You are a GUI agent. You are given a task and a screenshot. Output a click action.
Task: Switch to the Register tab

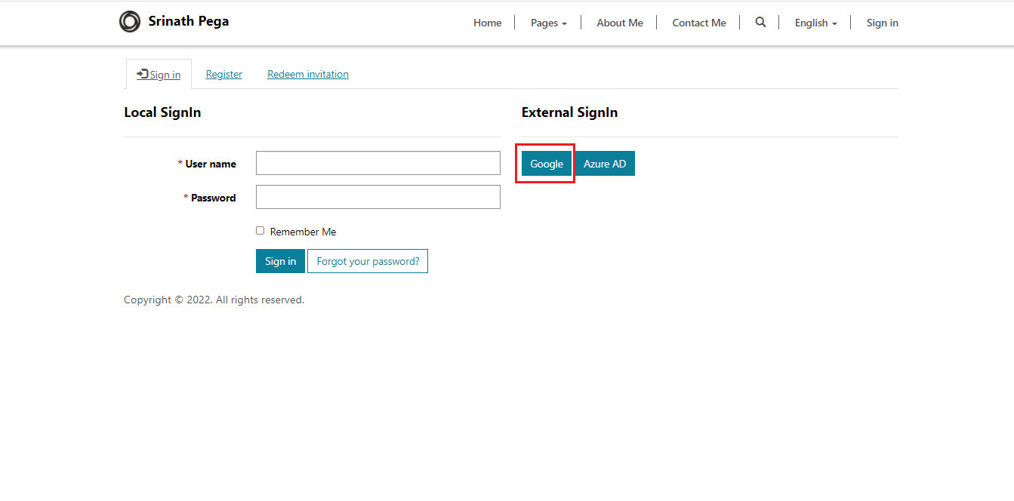224,75
